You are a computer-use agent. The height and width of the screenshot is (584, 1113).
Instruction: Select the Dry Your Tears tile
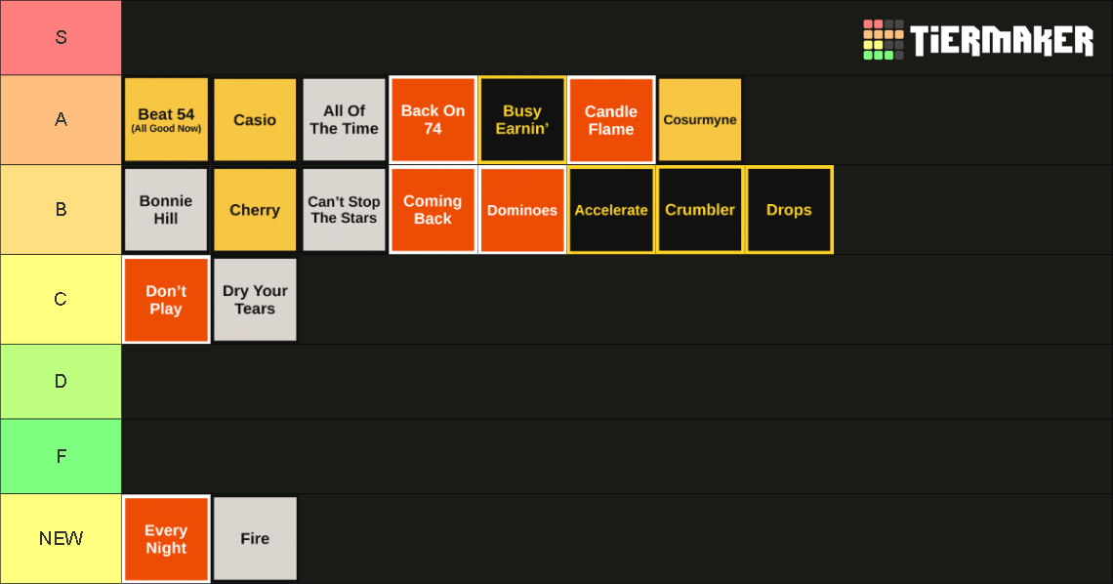[255, 300]
